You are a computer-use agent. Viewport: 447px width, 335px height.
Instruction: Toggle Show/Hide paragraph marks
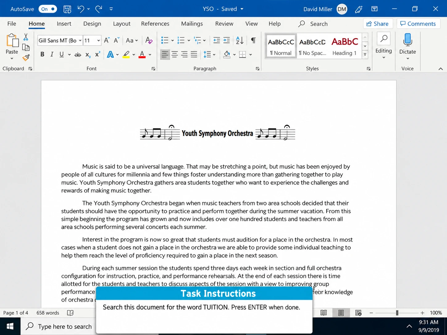(x=253, y=40)
